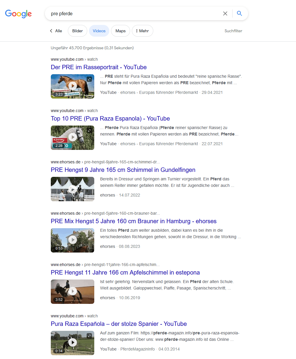Click snippet starting 'Ein tolles Pferd zum weiter ausbilden'

pyautogui.click(x=171, y=233)
